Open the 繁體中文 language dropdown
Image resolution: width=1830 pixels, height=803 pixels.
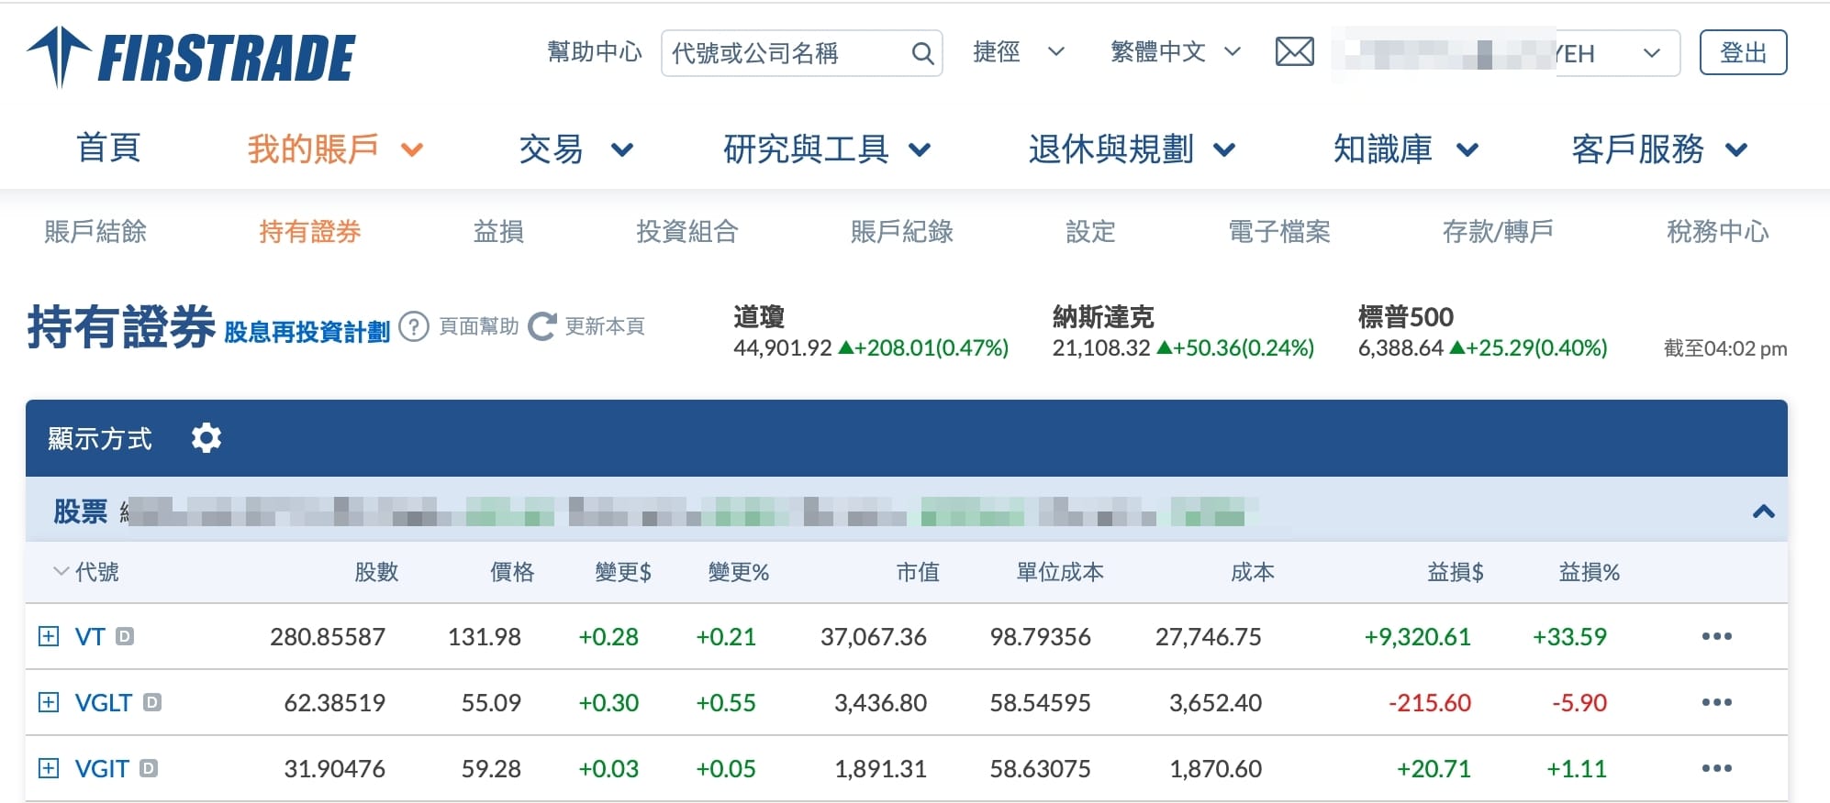[x=1176, y=52]
